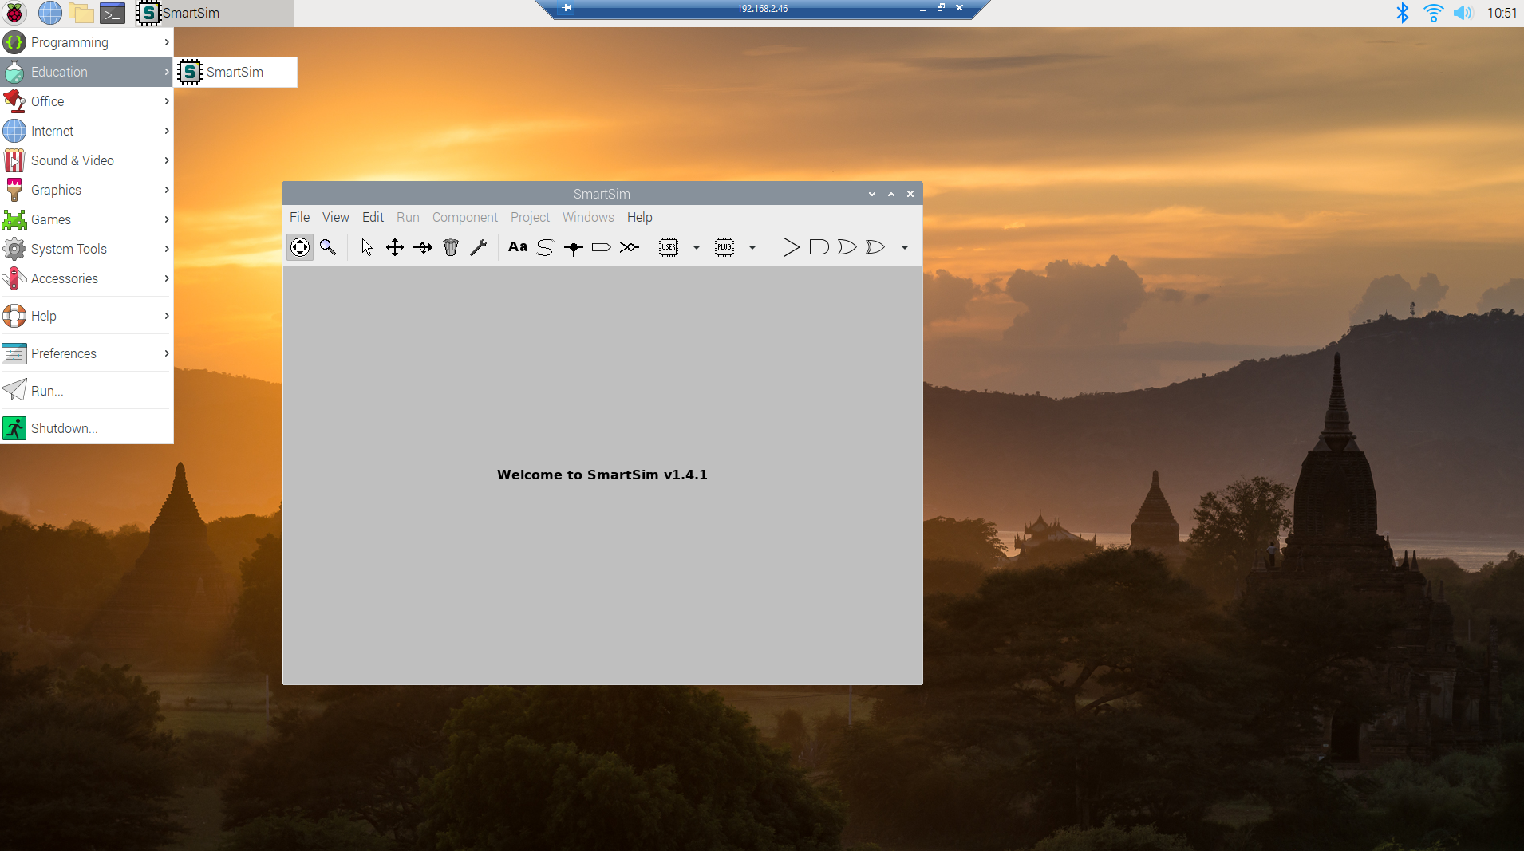Click the Wi-Fi network tray icon

pyautogui.click(x=1433, y=13)
